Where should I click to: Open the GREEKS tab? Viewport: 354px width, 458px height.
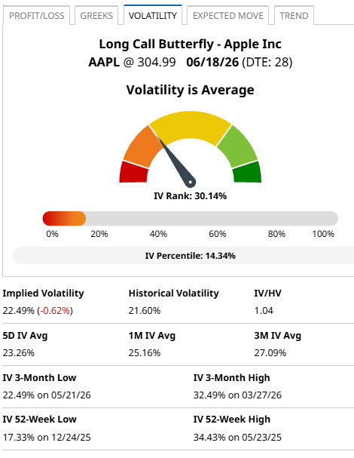96,16
